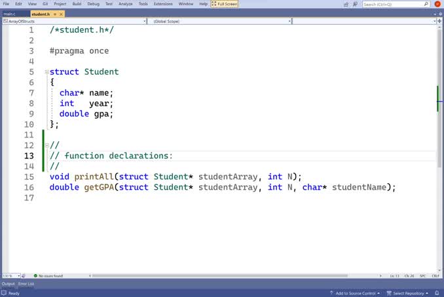Toggle the CRLF line ending indicator
The width and height of the screenshot is (444, 297).
click(435, 276)
